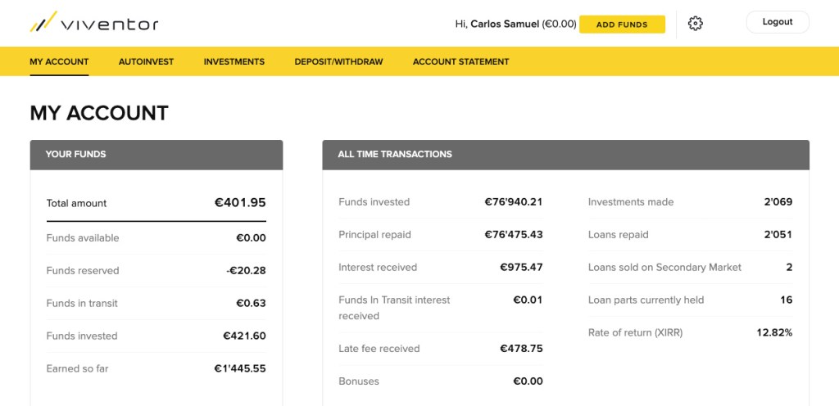Click the Loans sold on Secondary Market label
This screenshot has height=406, width=839.
pos(664,268)
